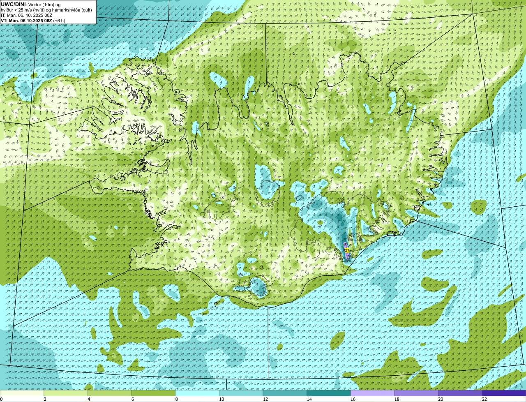Click the legend value label "8"
The image size is (526, 402).
click(x=176, y=399)
